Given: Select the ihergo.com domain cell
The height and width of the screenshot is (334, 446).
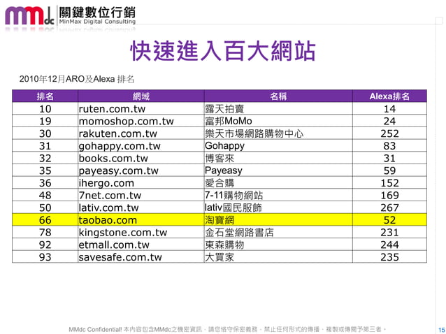Looking at the screenshot, I should tap(141, 183).
